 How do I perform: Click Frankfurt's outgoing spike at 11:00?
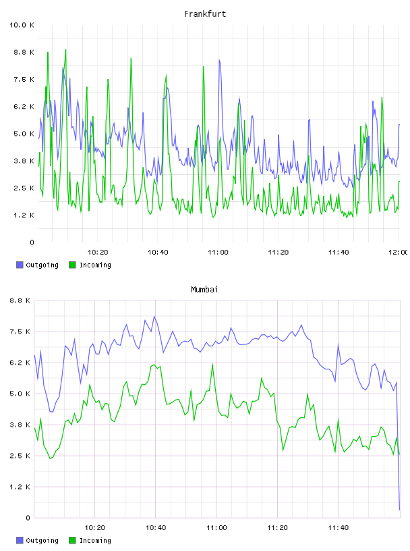(219, 61)
